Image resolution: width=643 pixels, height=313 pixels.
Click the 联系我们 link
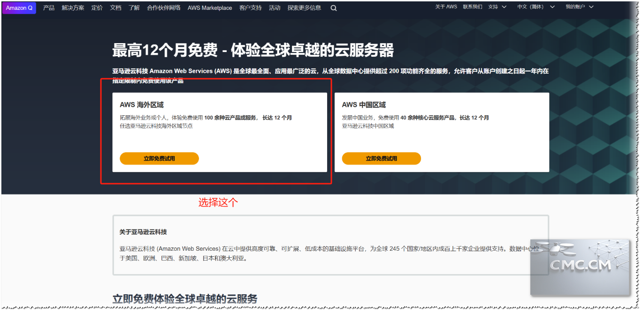coord(473,7)
